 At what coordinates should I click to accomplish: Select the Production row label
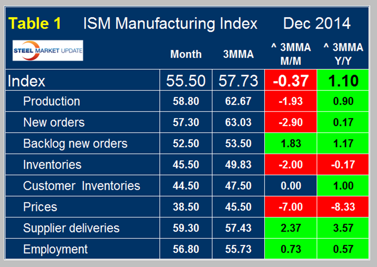(52, 101)
